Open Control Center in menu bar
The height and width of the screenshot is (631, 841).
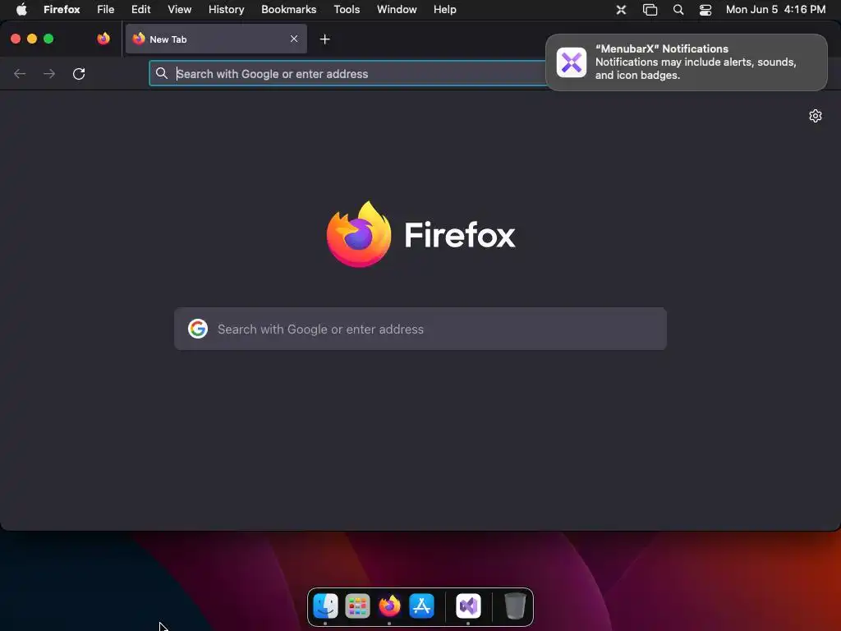click(705, 10)
